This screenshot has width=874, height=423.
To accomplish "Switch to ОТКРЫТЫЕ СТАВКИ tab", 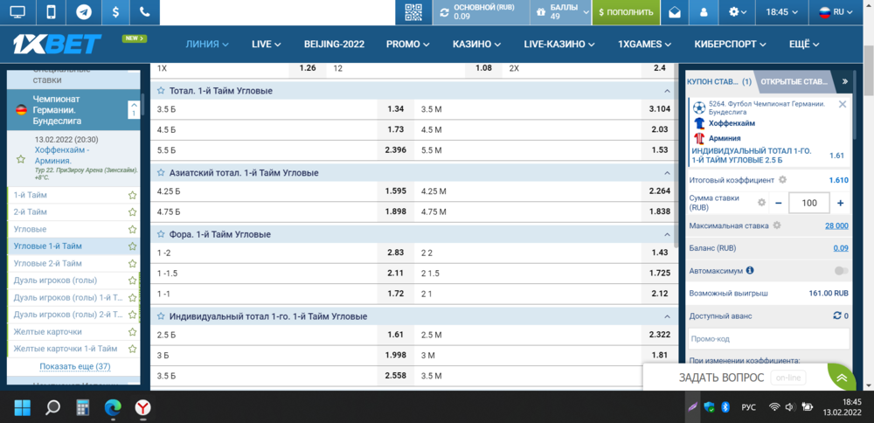I will (x=794, y=81).
